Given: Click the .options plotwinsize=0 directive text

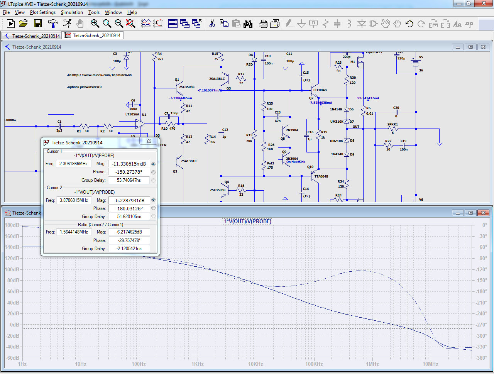Looking at the screenshot, I should point(84,87).
